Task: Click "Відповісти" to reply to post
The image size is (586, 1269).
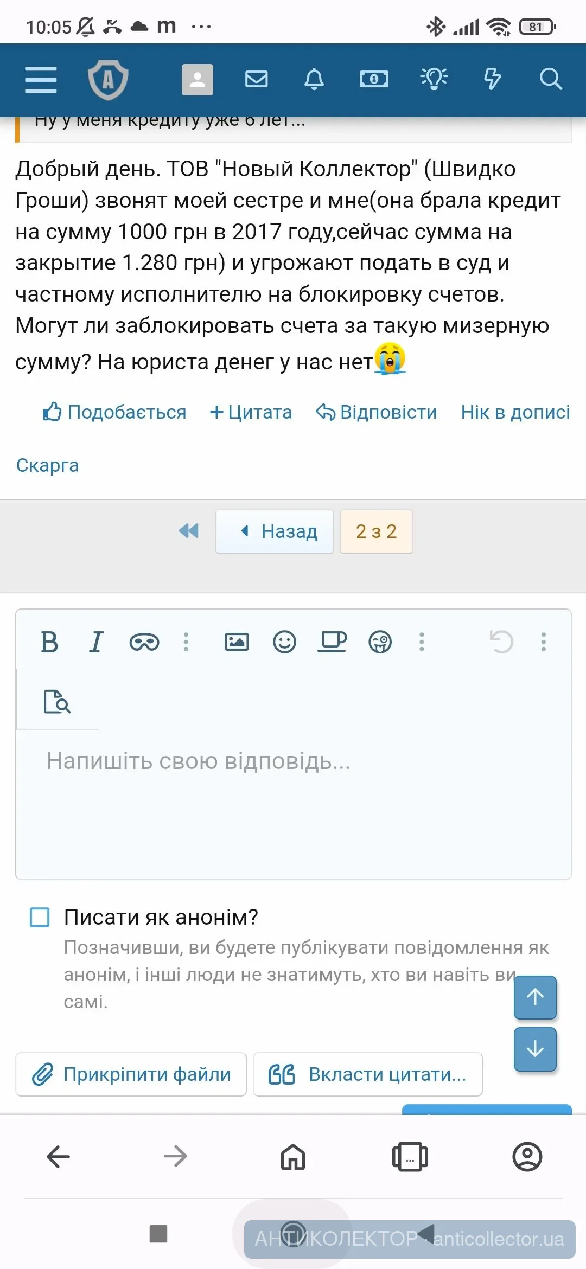Action: point(377,412)
